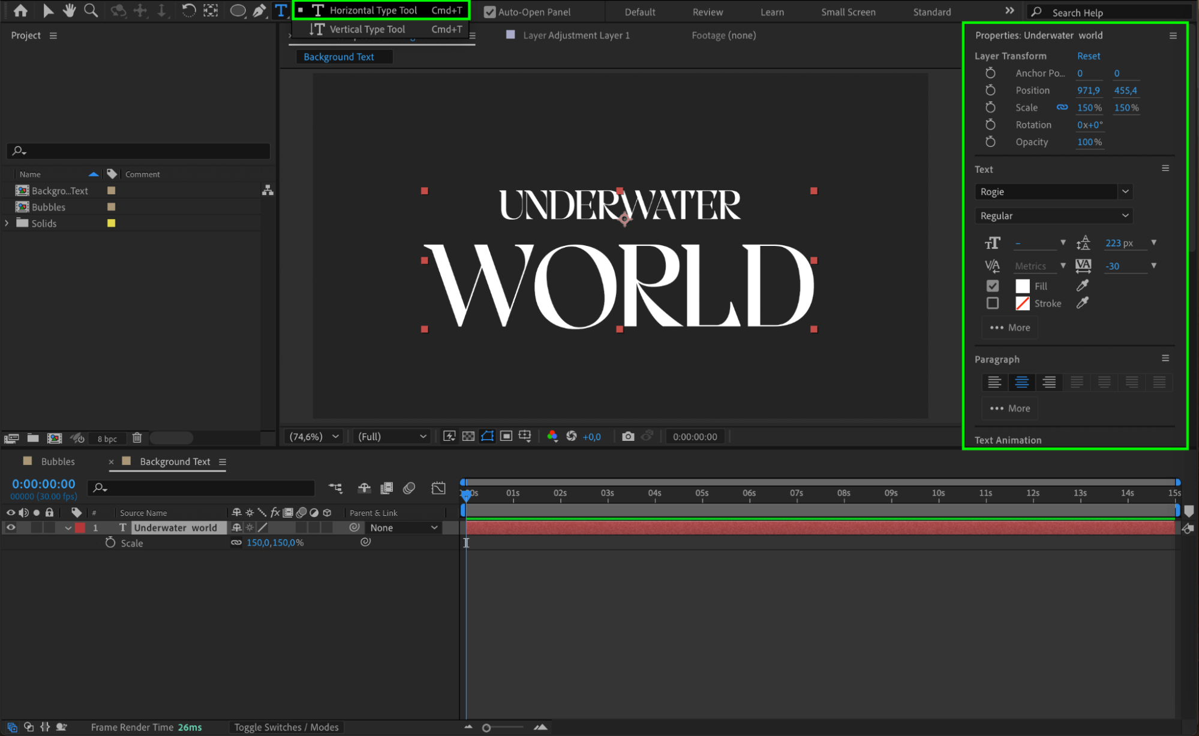Click the Toggle Switches / Modes button
The height and width of the screenshot is (736, 1199).
[x=286, y=727]
